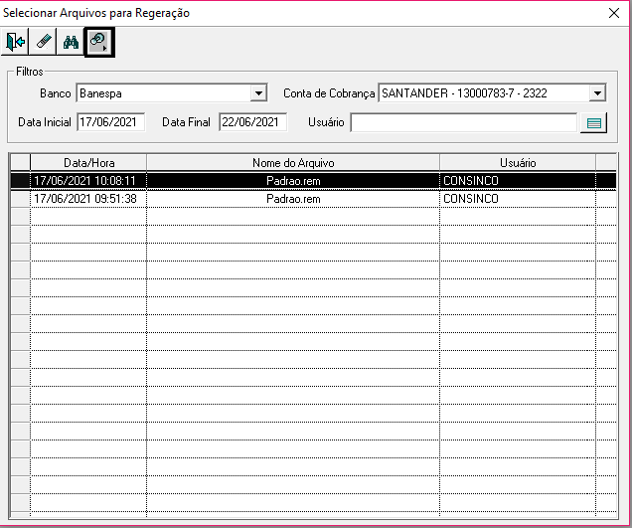The width and height of the screenshot is (632, 528).
Task: Click Padrao.rem in the 10:08:11 row
Action: (293, 181)
